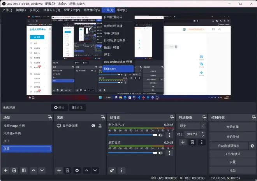Undock the 控制按钮 panel
Viewport: 257px width, 181px height.
254,117
